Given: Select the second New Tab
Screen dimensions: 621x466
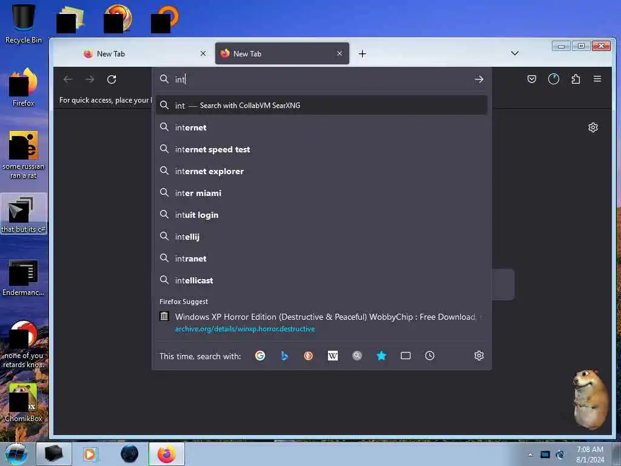Looking at the screenshot, I should pos(282,53).
